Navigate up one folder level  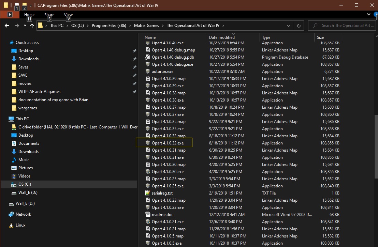point(32,26)
